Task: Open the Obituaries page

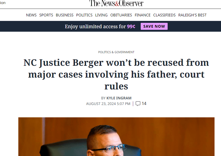Action: [x=121, y=15]
